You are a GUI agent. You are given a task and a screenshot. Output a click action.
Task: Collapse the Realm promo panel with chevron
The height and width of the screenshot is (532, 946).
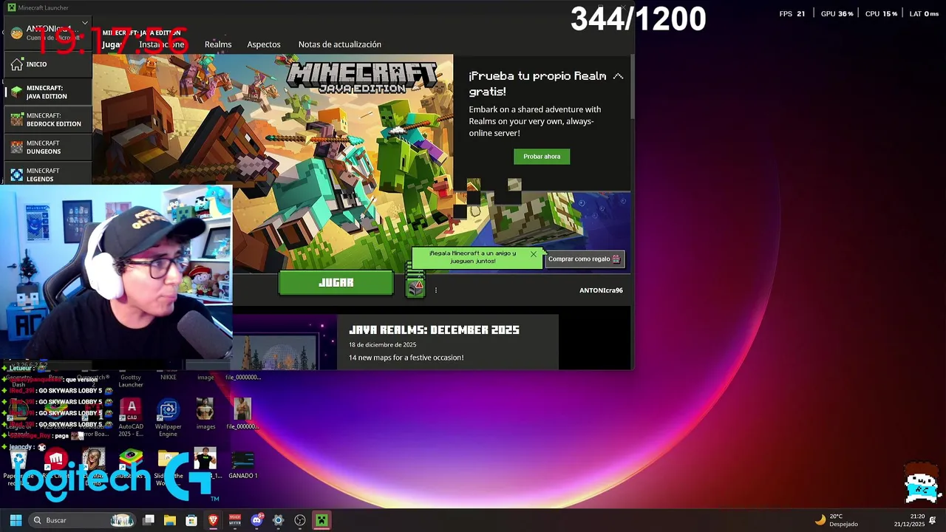[618, 76]
